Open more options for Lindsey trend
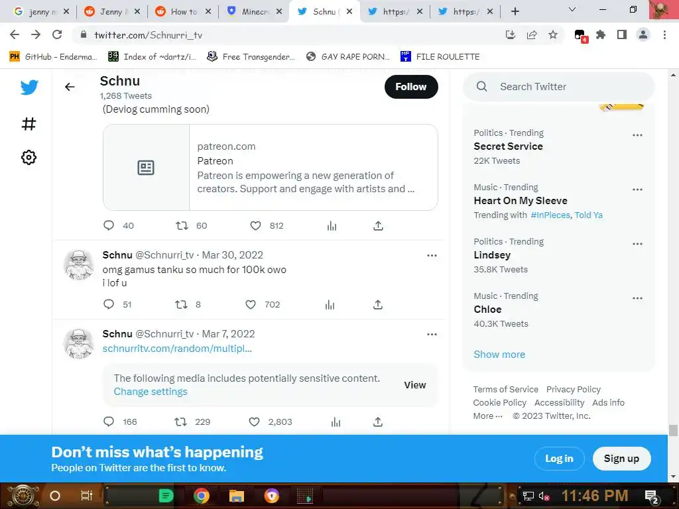This screenshot has width=679, height=509. click(637, 244)
